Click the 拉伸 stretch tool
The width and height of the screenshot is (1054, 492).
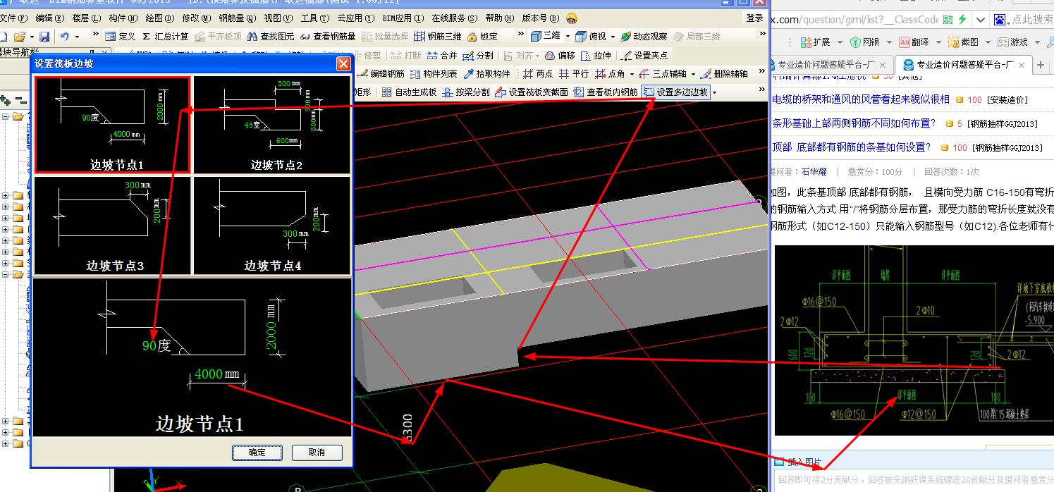point(596,55)
